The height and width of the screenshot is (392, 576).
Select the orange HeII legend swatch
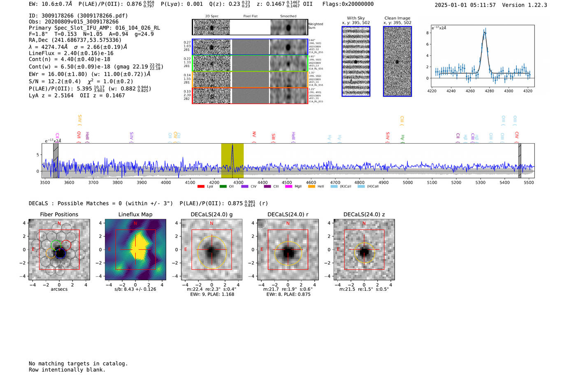(311, 187)
